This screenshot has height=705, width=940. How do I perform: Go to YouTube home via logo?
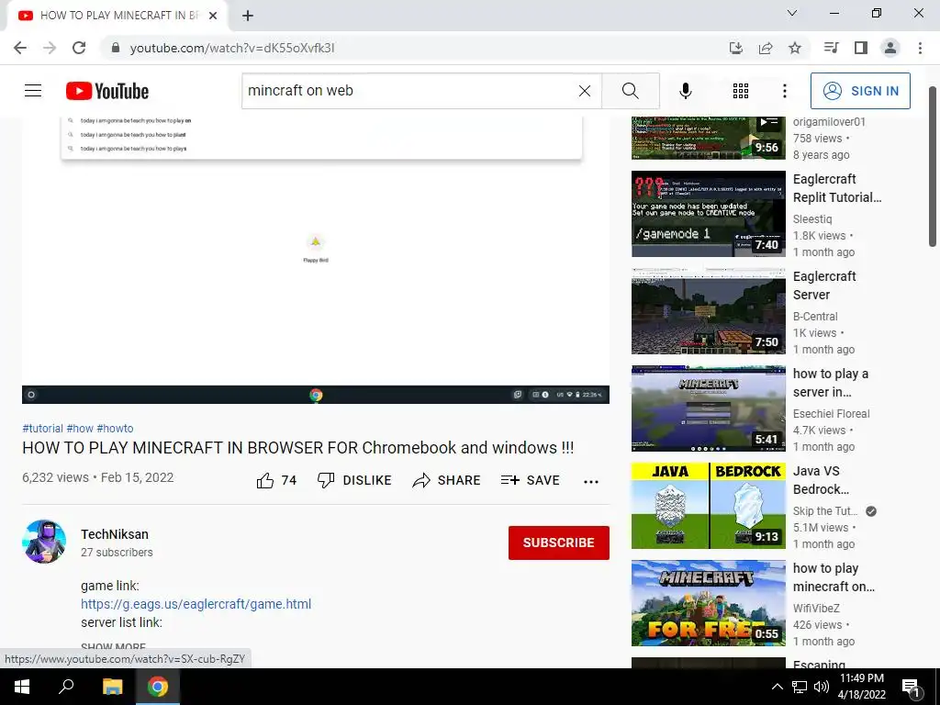pos(107,91)
